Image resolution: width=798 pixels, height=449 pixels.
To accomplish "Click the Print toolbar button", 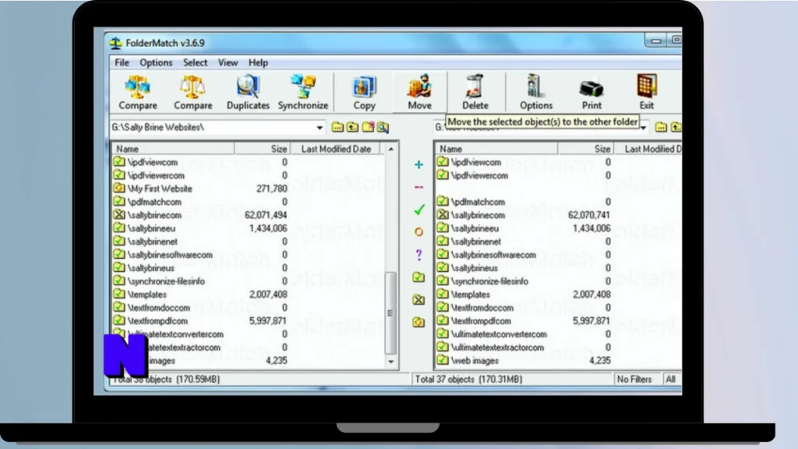I will pyautogui.click(x=591, y=92).
